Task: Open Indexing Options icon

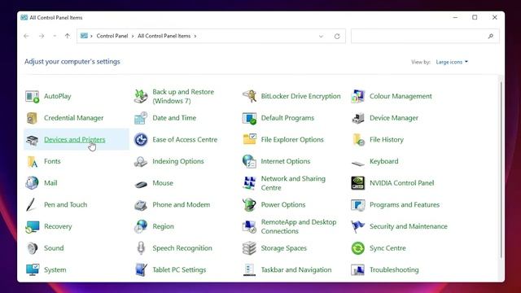Action: point(141,161)
